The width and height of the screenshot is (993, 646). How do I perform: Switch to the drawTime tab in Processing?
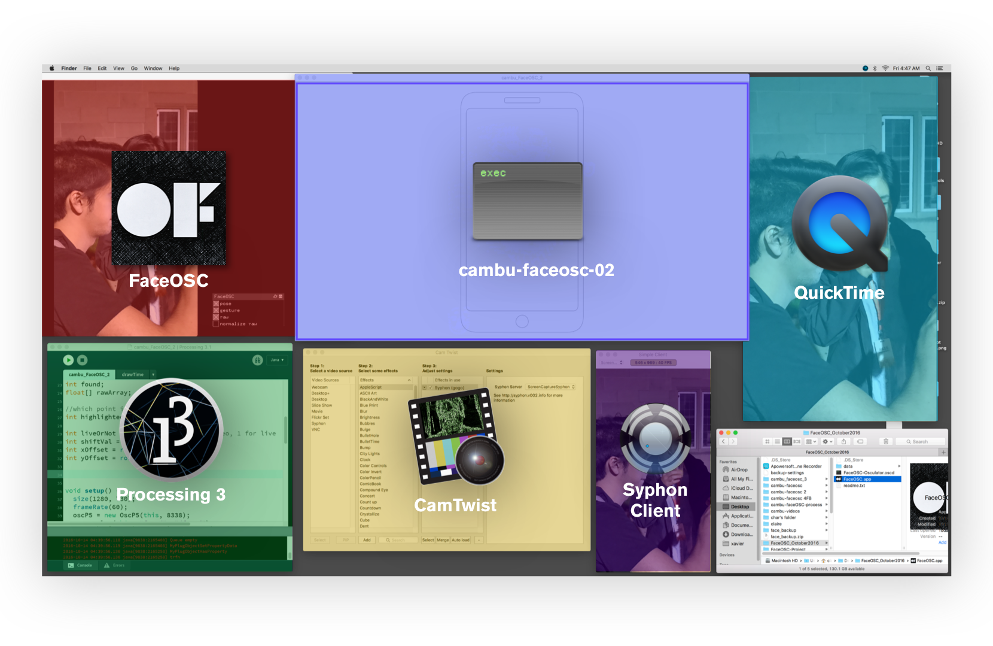[x=133, y=374]
